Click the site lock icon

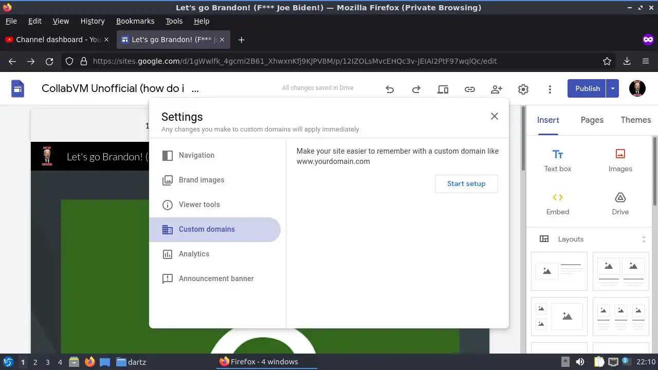[x=84, y=61]
